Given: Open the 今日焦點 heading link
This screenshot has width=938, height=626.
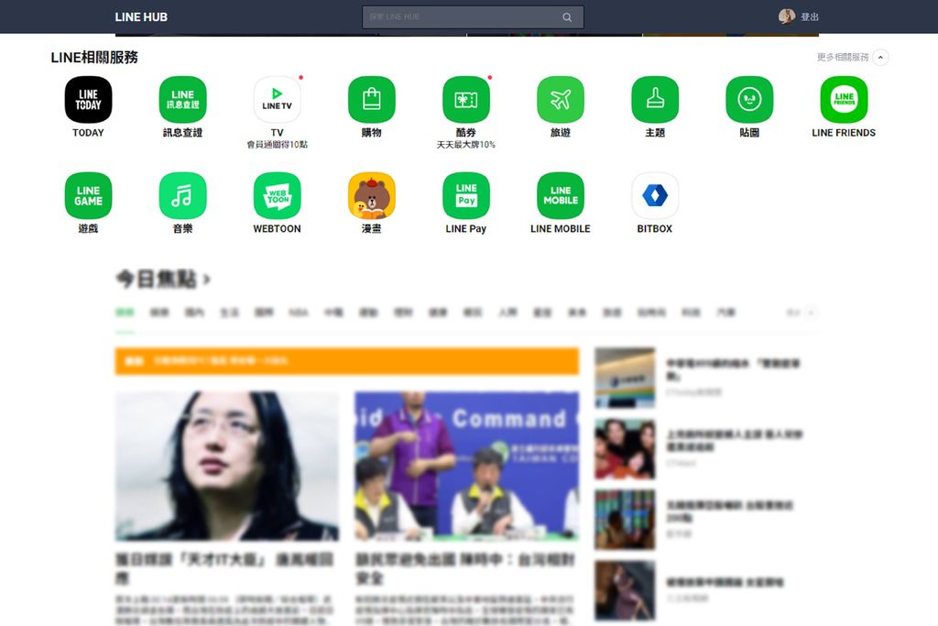Looking at the screenshot, I should coord(163,279).
